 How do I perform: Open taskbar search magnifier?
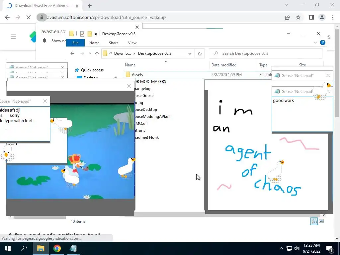click(24, 248)
